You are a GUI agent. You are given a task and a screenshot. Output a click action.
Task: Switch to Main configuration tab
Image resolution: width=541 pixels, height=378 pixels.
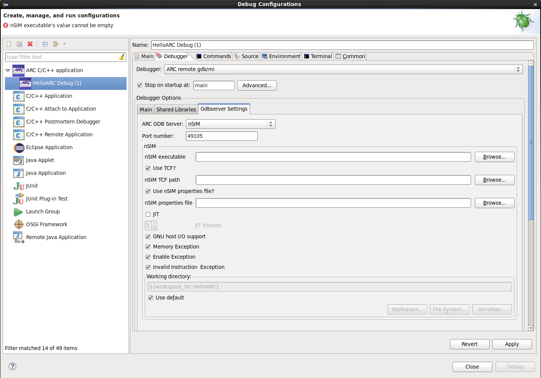coord(144,56)
